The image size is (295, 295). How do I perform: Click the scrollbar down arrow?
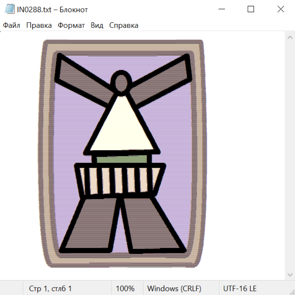click(x=290, y=274)
